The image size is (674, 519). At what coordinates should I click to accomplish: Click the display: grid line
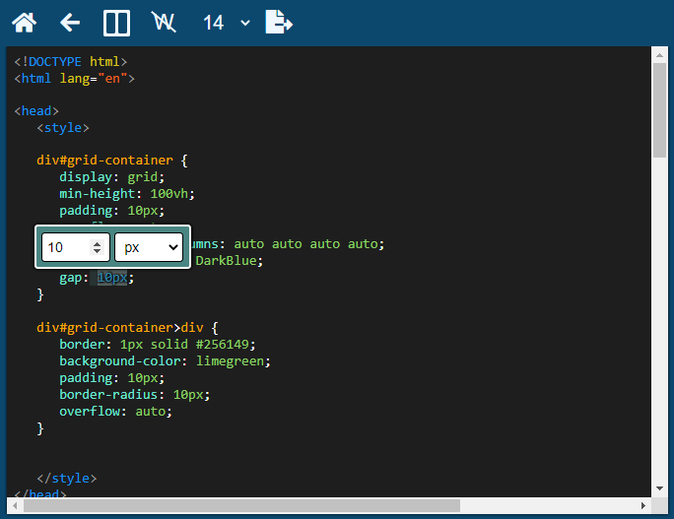click(111, 177)
